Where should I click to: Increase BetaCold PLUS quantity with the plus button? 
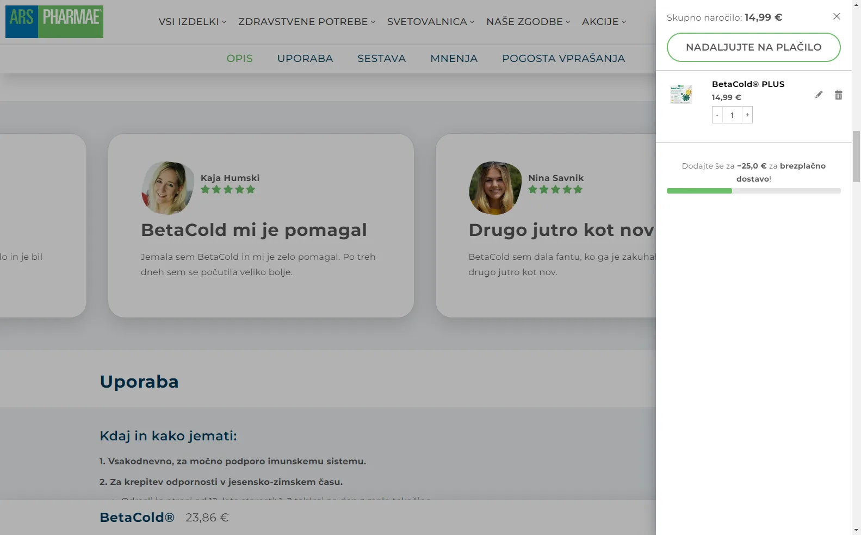(747, 115)
